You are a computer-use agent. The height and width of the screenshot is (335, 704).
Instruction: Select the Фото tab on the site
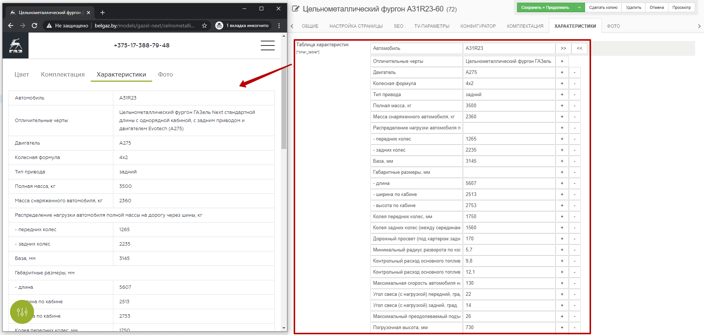click(x=166, y=74)
